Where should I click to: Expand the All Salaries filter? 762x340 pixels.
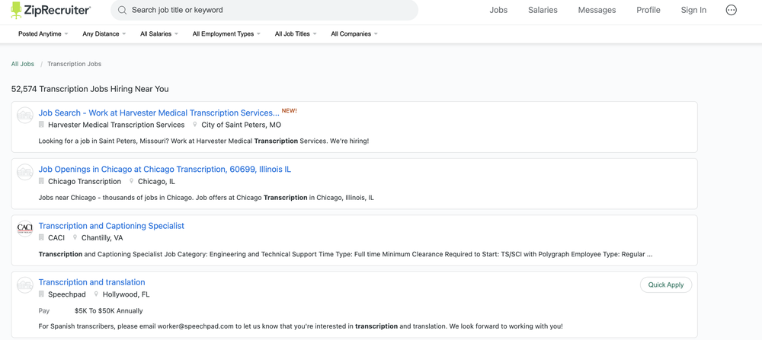pyautogui.click(x=159, y=34)
